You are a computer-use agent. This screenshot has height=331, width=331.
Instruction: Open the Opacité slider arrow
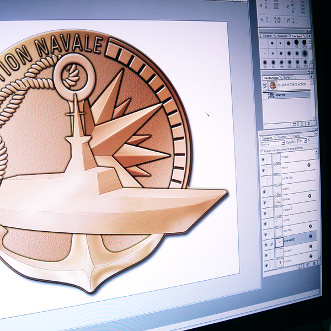306,141
